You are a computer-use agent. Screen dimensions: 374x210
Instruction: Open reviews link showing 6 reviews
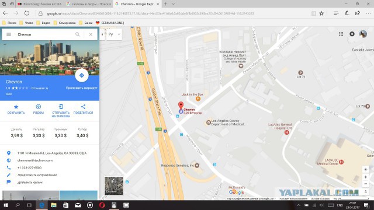tap(39, 88)
